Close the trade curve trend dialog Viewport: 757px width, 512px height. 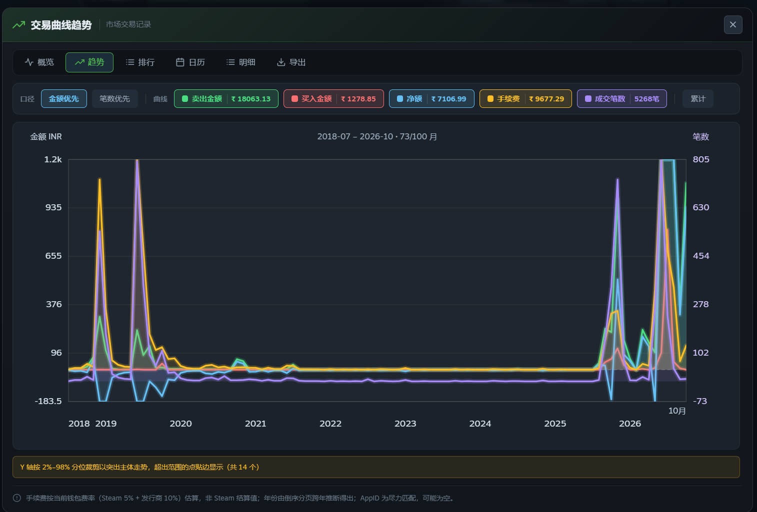[733, 24]
